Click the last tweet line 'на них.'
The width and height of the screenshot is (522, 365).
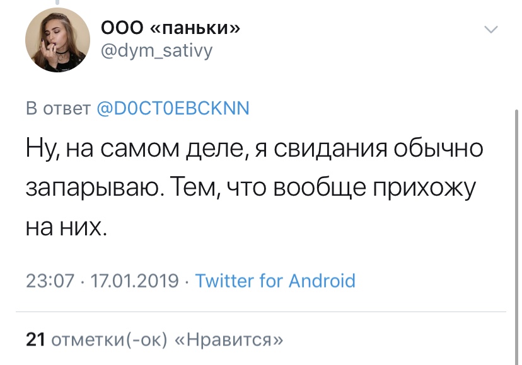pos(67,227)
